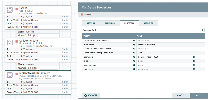This screenshot has width=209, height=100.
Task: Click the Property column header
Action: (x=87, y=36)
